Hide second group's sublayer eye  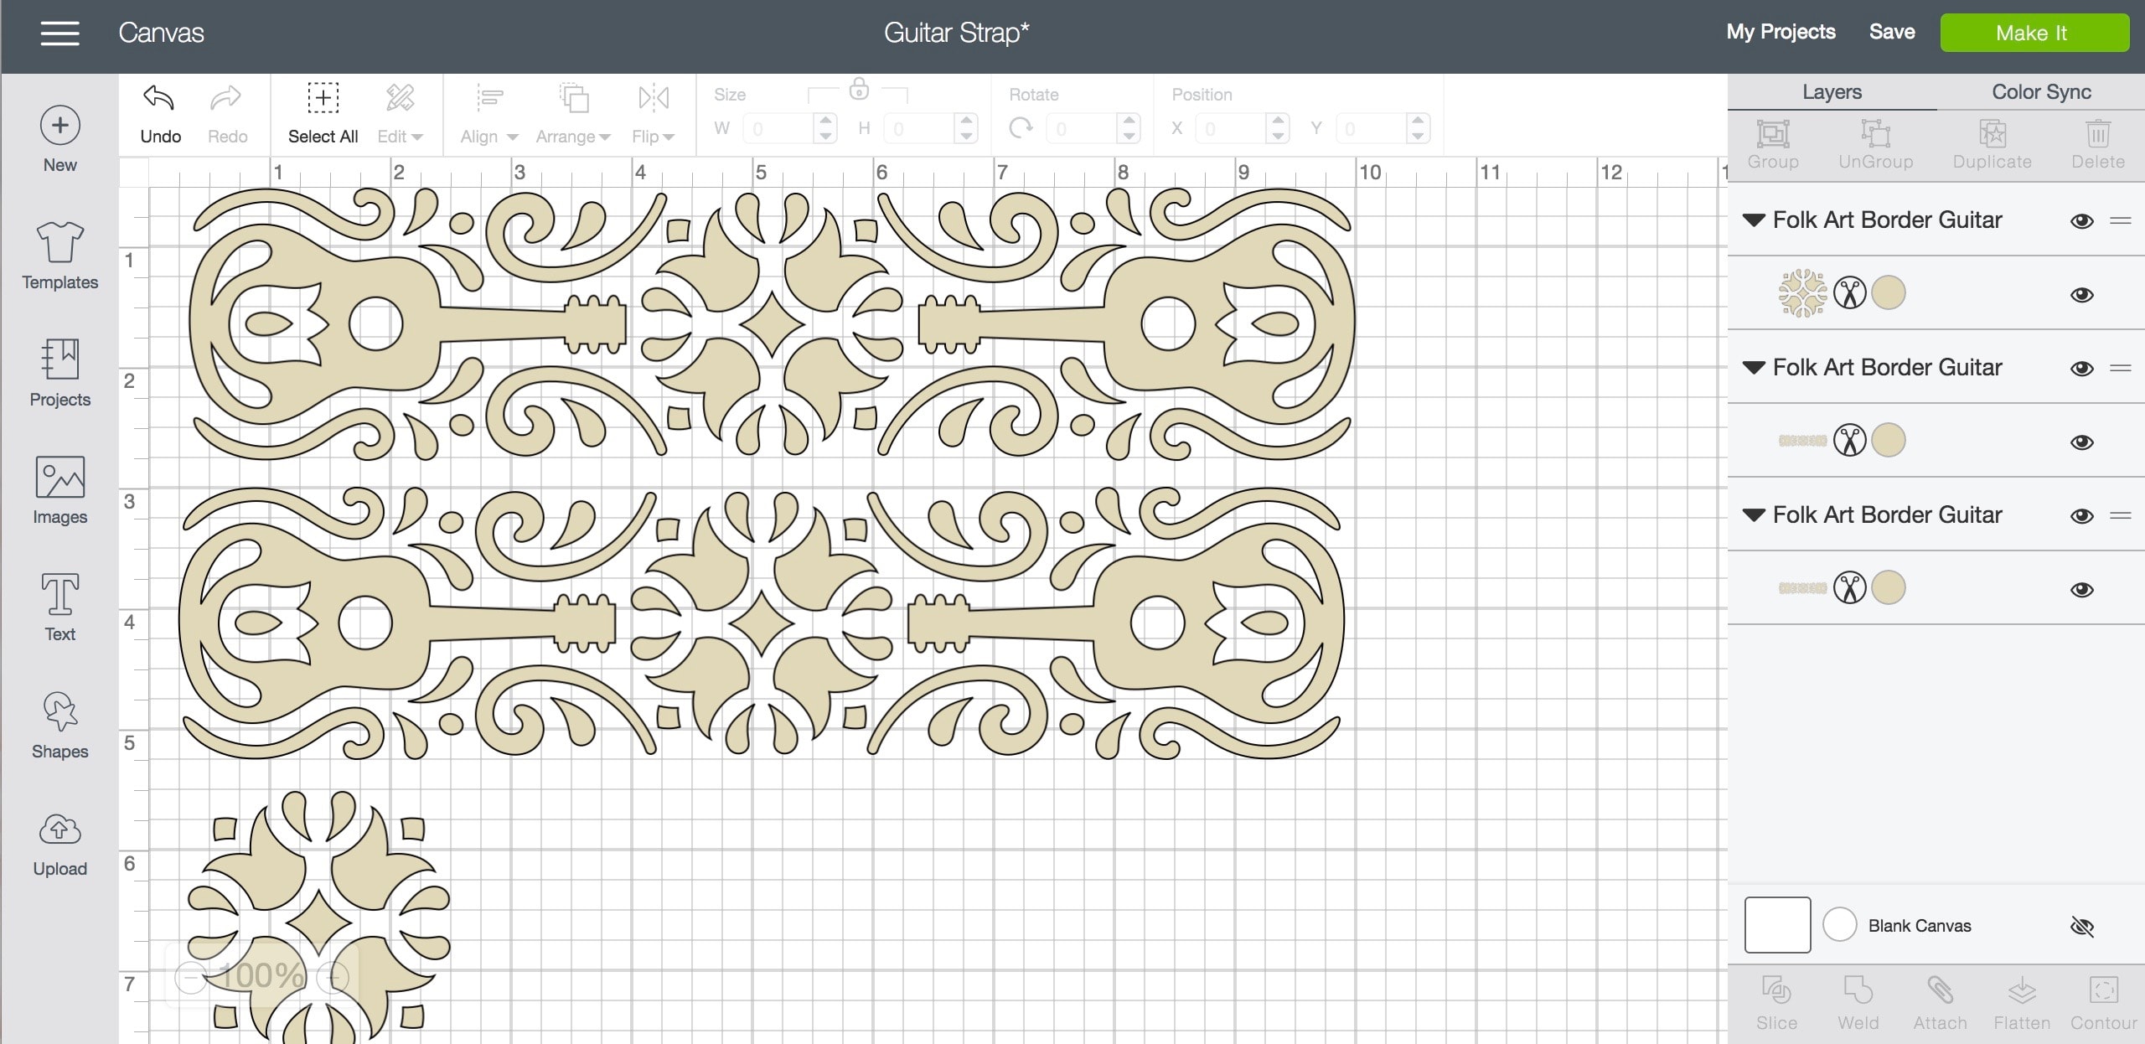tap(2081, 442)
